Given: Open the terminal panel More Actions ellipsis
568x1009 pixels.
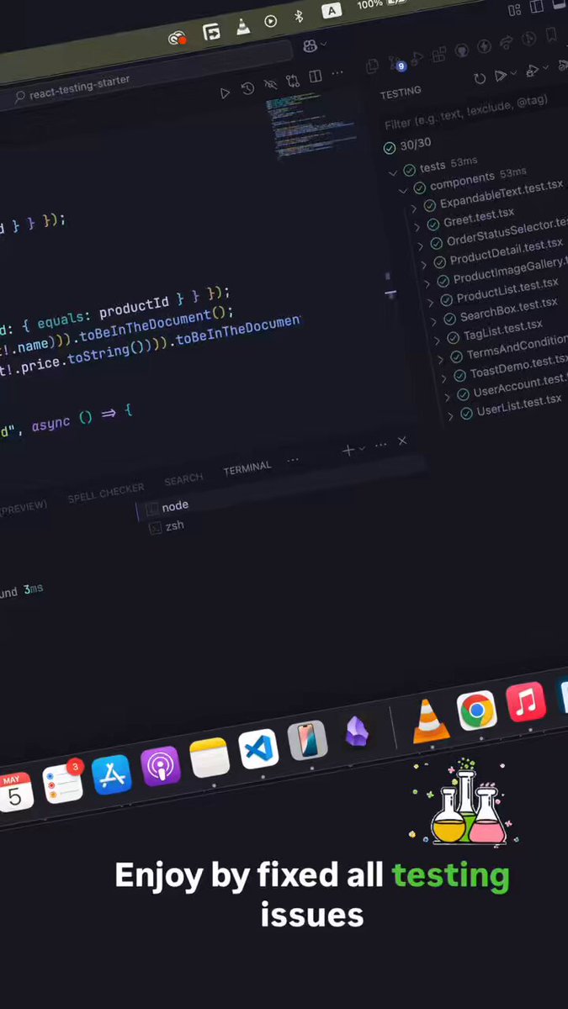Looking at the screenshot, I should 380,445.
